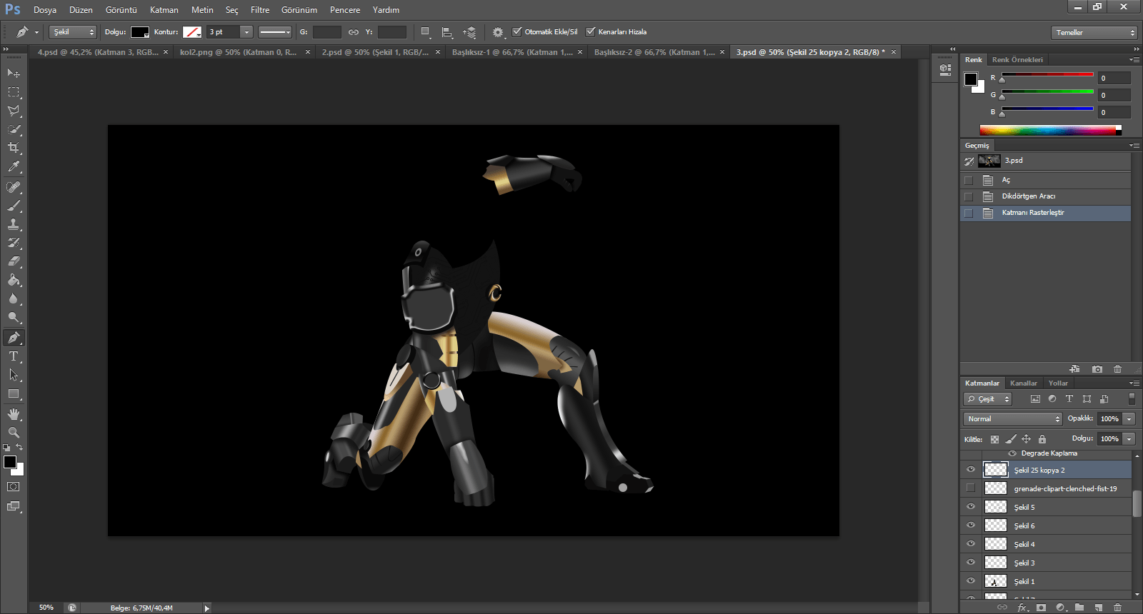Show the grenade-clipart-clenched-fist-19 layer
Image resolution: width=1143 pixels, height=614 pixels.
coord(970,488)
